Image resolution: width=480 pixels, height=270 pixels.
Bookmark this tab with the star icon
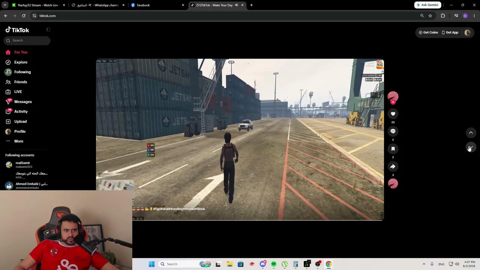click(430, 16)
